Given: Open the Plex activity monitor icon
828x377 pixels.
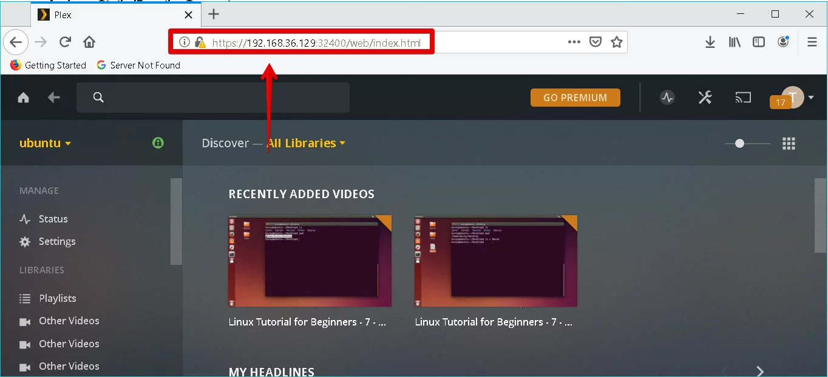Looking at the screenshot, I should pos(668,98).
